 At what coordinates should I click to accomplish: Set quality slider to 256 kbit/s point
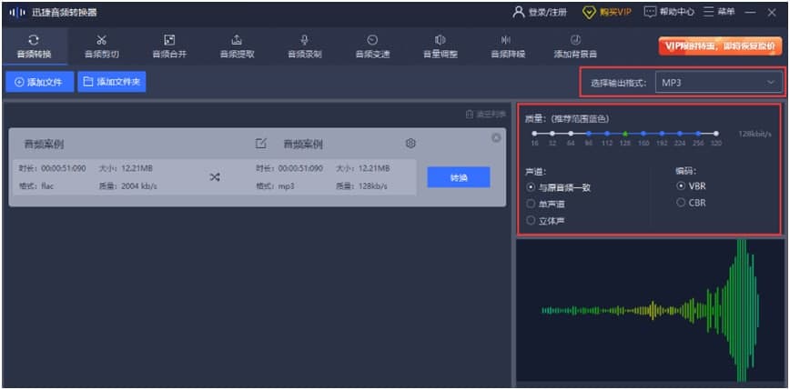(698, 134)
